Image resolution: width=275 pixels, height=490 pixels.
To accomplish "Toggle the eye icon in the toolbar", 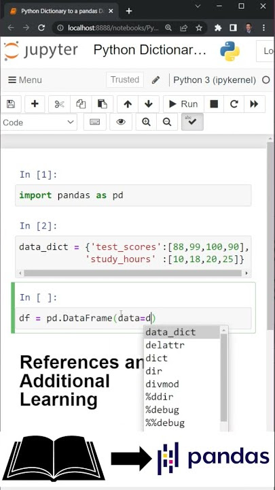I will (121, 122).
